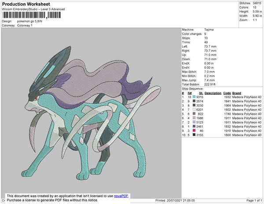Click the Max Stitch value 7.0 mm
264x204 pixels.
pyautogui.click(x=209, y=72)
